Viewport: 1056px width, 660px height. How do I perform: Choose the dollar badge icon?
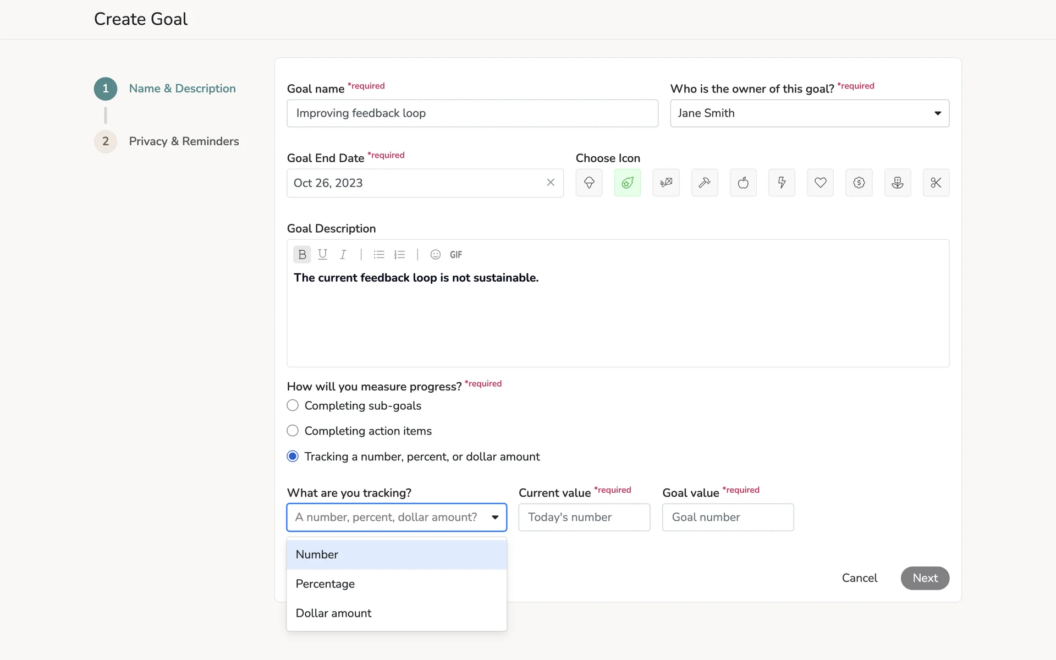click(859, 183)
